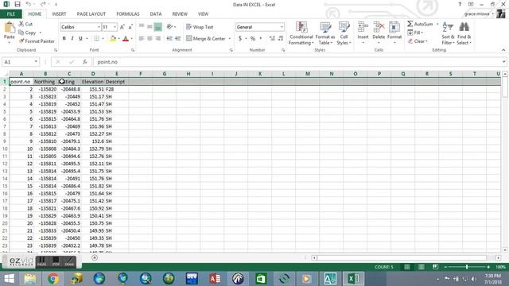The height and width of the screenshot is (286, 509).
Task: Move the zoom slider handle
Action: (x=467, y=267)
